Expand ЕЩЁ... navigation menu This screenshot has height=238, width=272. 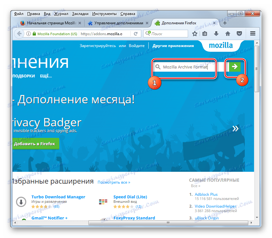(x=46, y=76)
